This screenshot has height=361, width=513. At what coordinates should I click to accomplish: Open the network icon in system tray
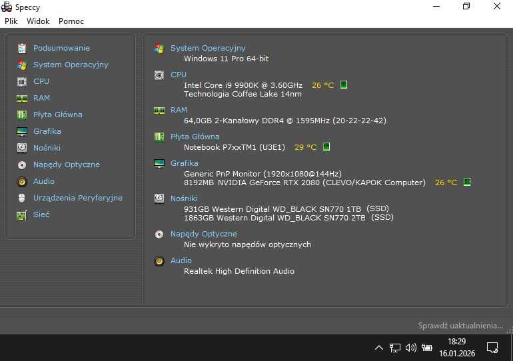(395, 348)
